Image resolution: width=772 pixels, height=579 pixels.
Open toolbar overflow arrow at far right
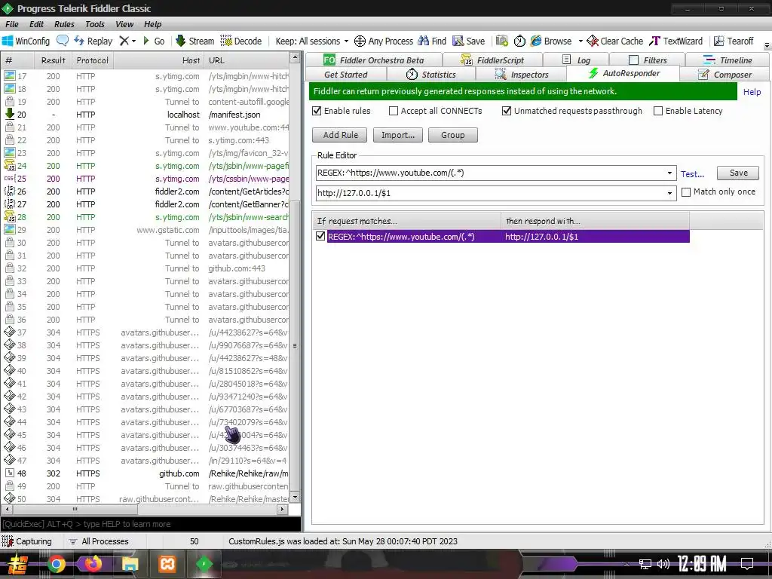coord(767,45)
